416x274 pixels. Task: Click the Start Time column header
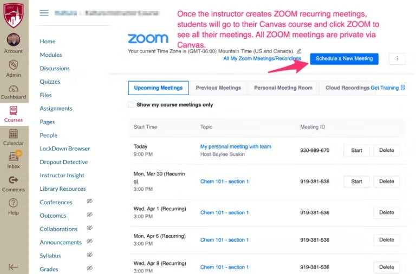point(145,127)
